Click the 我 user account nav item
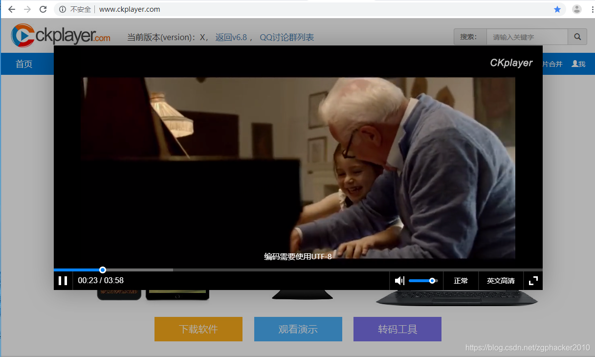Screen dimensions: 595x357 point(578,64)
